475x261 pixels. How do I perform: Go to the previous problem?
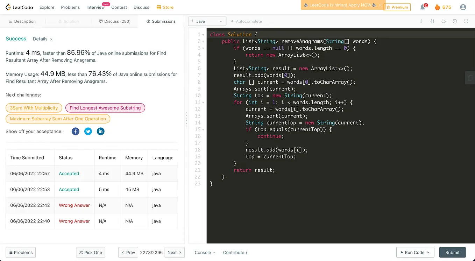tap(128, 252)
